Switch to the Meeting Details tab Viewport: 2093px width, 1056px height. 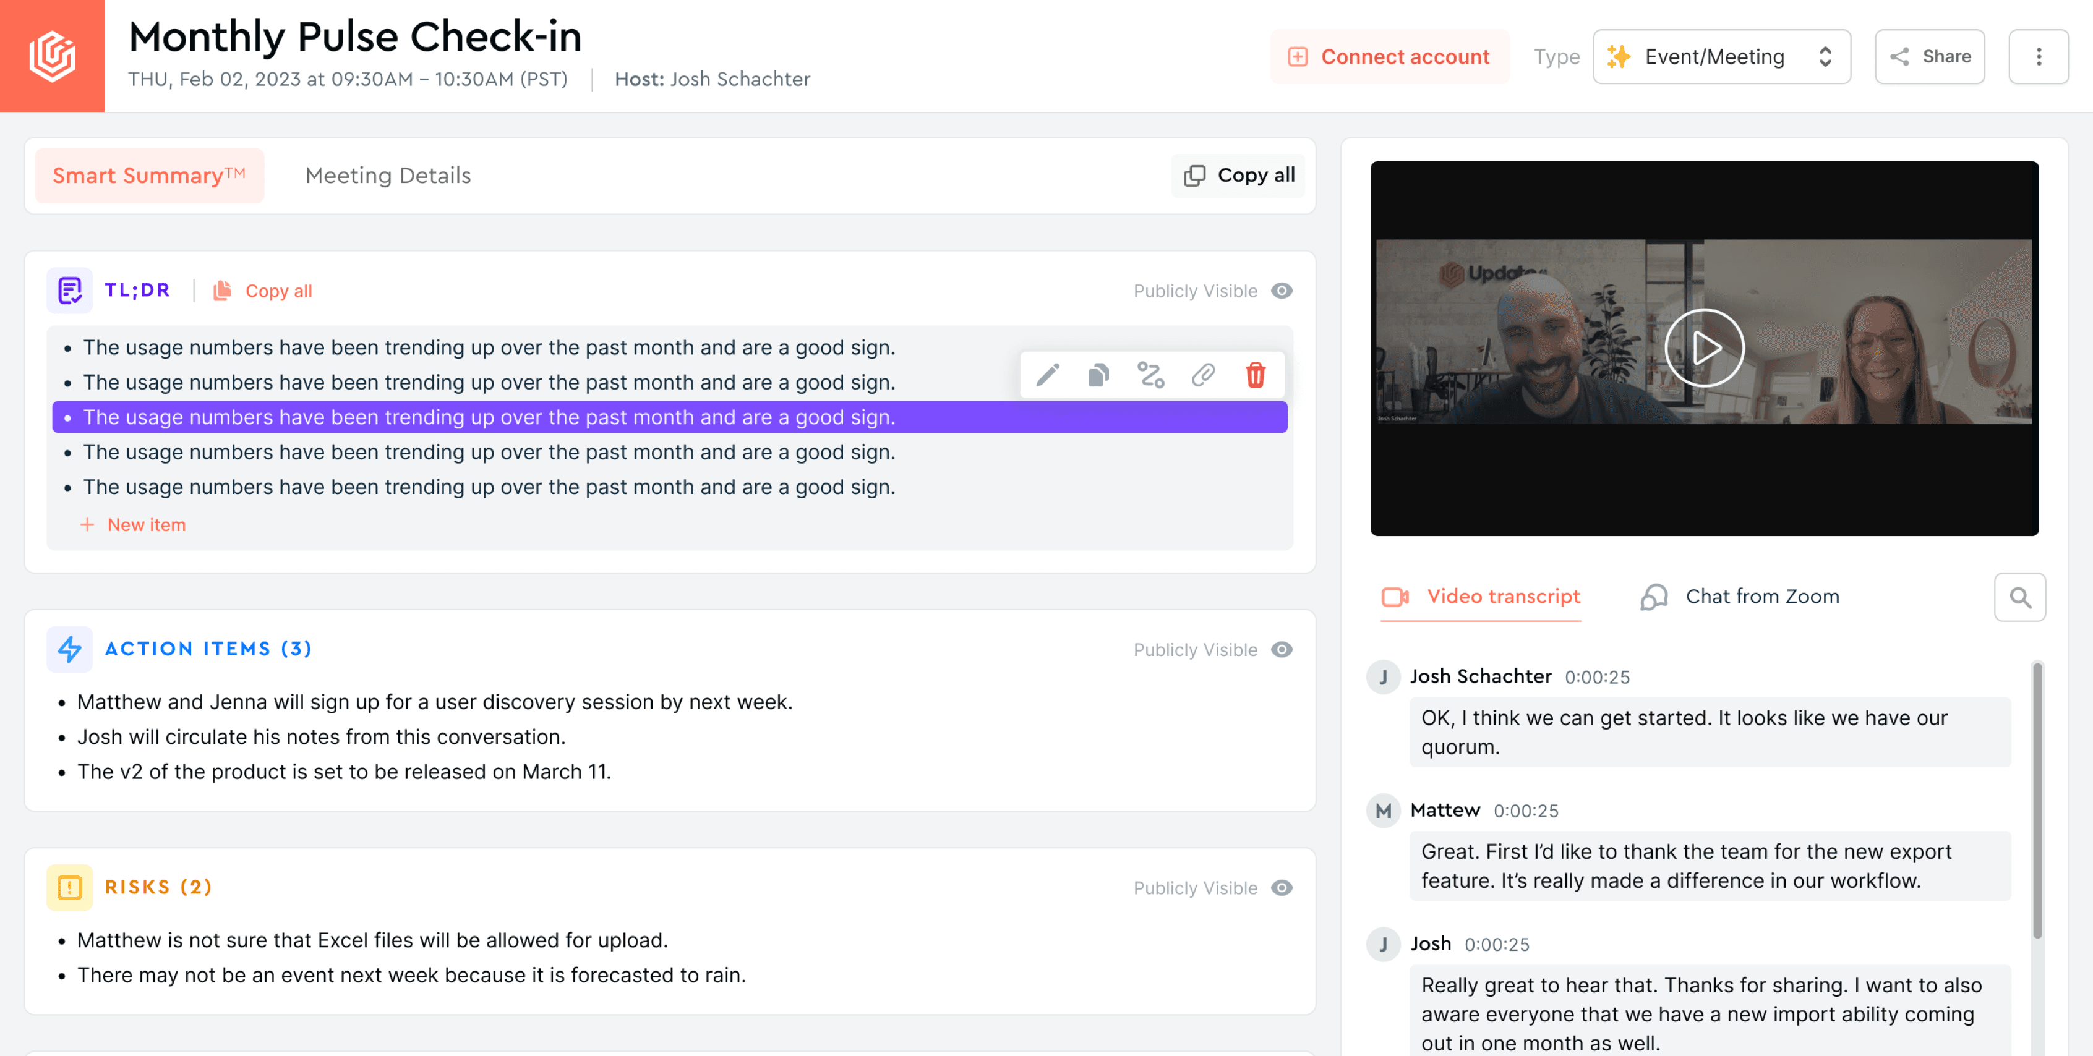click(388, 176)
